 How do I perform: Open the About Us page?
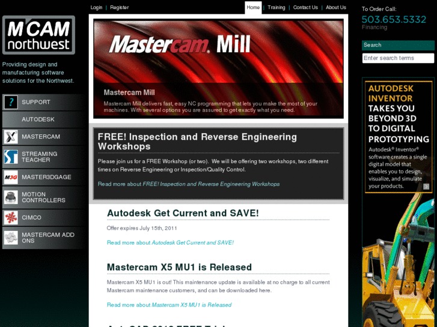pos(336,8)
